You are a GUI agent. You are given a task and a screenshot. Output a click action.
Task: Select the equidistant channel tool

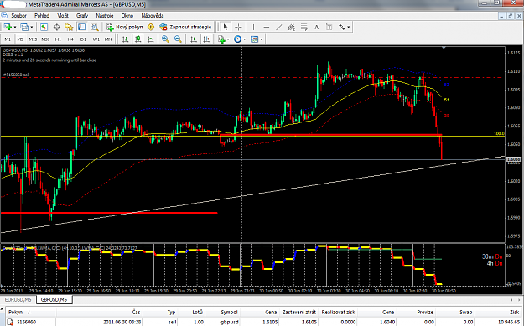(292, 27)
